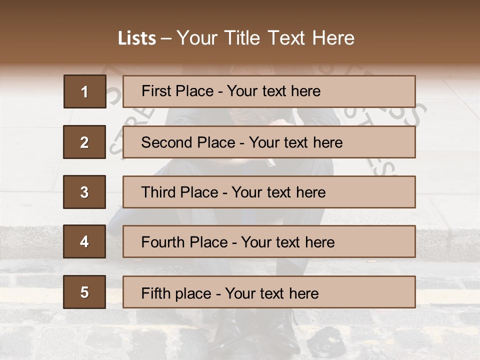Click the number 5 square

click(x=84, y=292)
